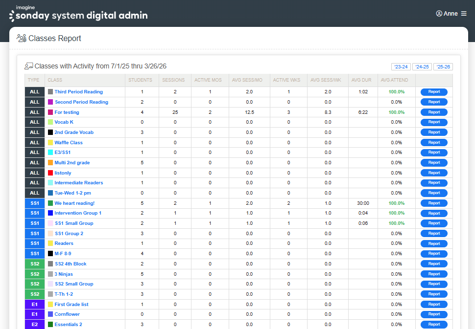
Task: Click the Classes Report people icon
Action: (21, 38)
